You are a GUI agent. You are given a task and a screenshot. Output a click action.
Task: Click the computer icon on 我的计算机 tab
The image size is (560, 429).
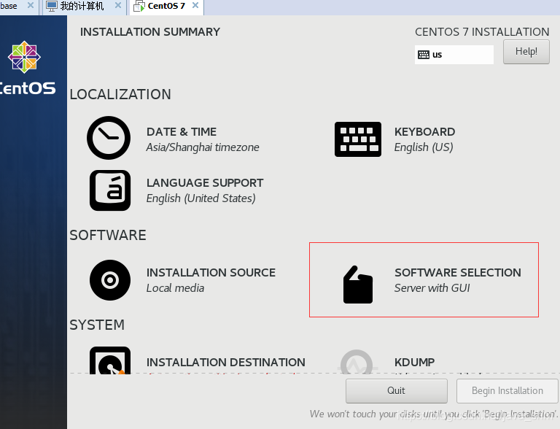click(52, 6)
